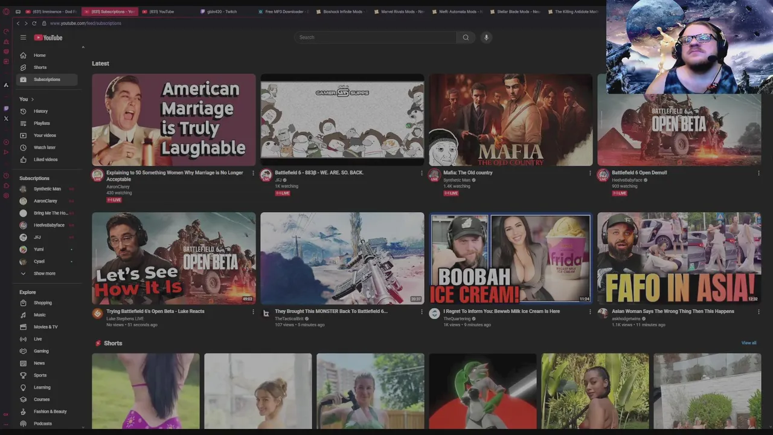The width and height of the screenshot is (773, 435).
Task: Open Live in Explore
Action: (47, 339)
